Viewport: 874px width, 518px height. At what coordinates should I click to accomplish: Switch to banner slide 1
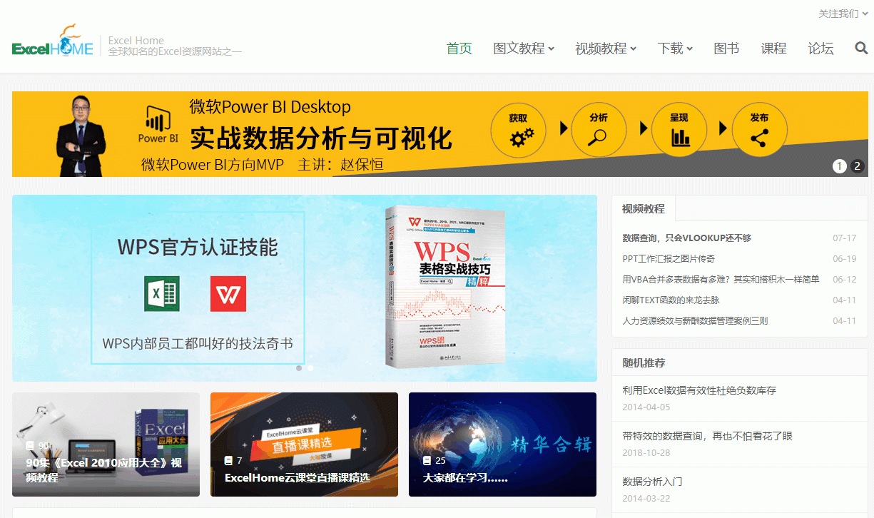840,166
